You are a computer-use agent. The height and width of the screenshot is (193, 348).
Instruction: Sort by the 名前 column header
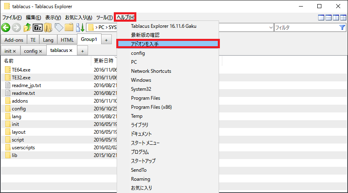pyautogui.click(x=46, y=61)
